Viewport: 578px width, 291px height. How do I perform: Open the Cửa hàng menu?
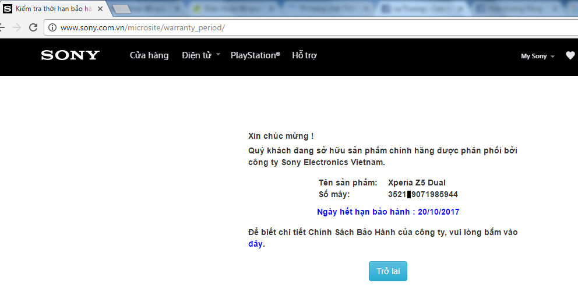point(149,55)
